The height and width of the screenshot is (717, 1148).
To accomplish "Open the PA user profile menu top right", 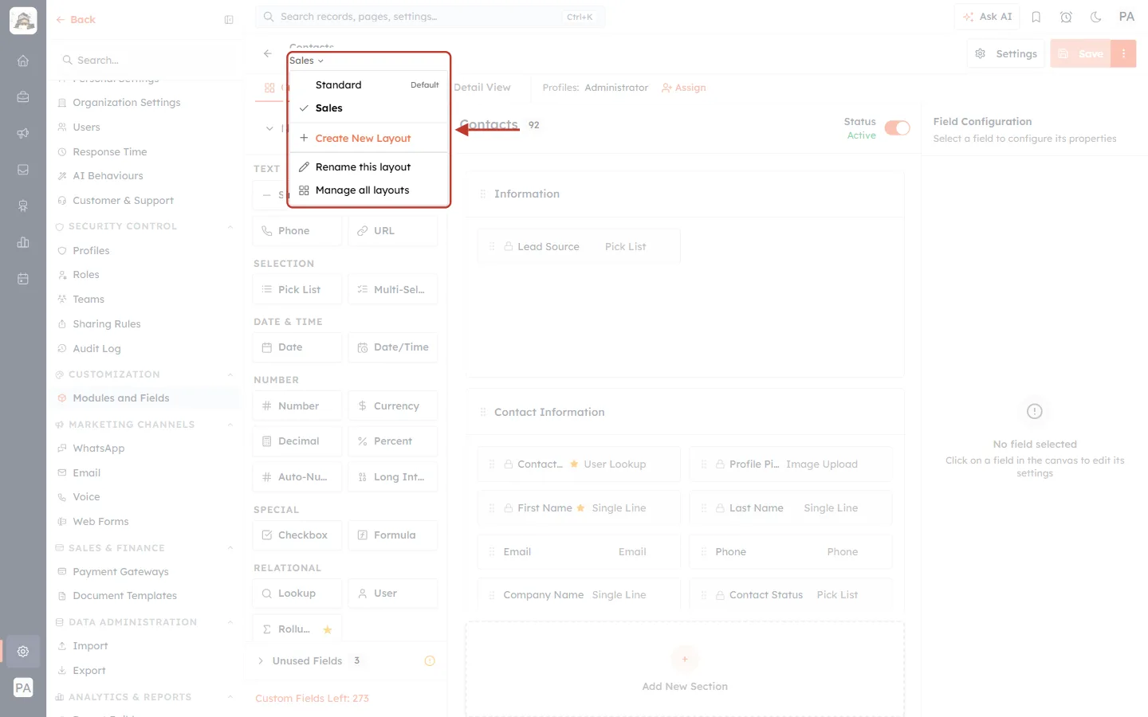I will click(1126, 17).
